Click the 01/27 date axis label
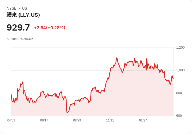This screenshot has width=192, height=134. (x=143, y=120)
